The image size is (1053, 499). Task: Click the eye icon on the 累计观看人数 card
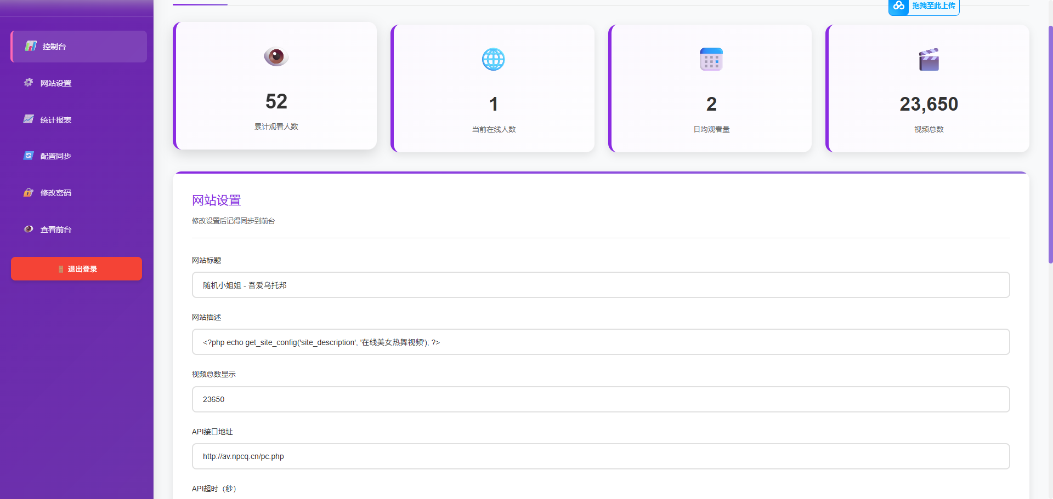pos(276,57)
